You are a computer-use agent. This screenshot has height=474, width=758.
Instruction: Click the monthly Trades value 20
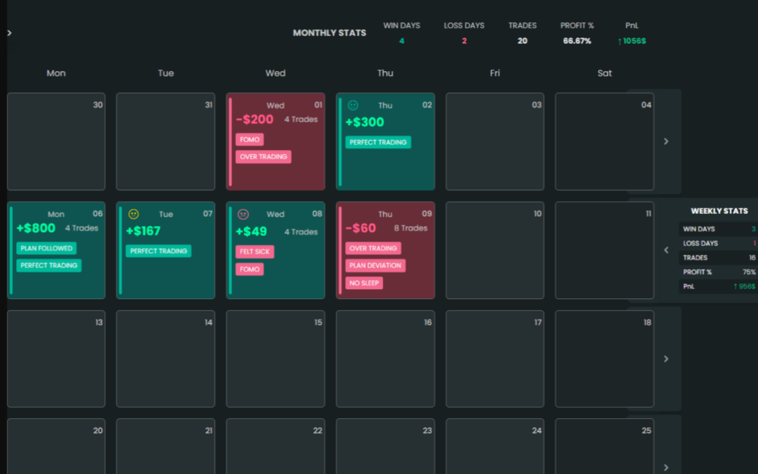pos(522,41)
